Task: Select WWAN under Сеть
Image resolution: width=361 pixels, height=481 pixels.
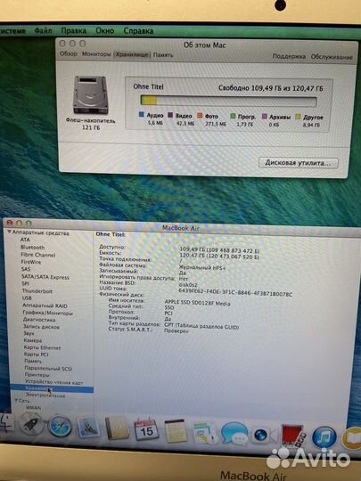Action: [33, 408]
